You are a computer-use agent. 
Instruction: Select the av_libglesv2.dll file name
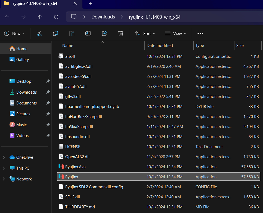79,66
